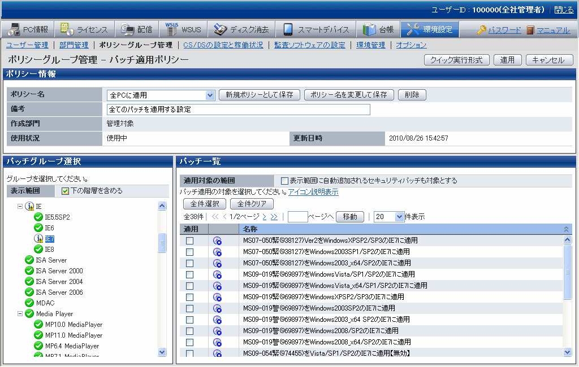Click green check icon beside MP10.0 MediaPlayer
This screenshot has width=579, height=367.
(x=38, y=324)
